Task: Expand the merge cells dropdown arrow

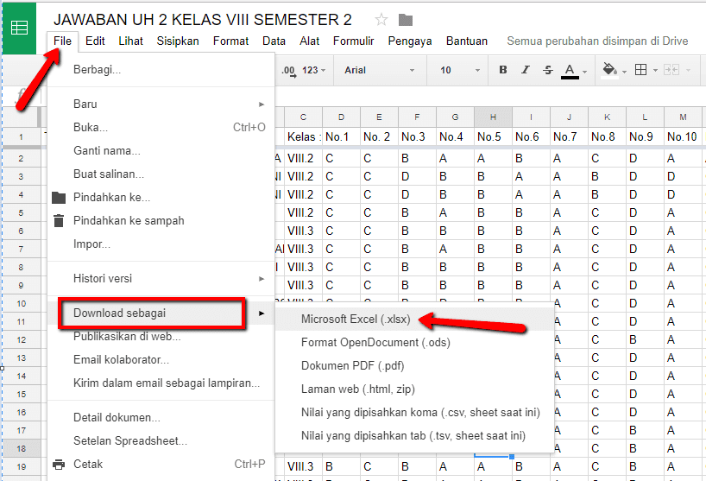Action: coord(688,70)
